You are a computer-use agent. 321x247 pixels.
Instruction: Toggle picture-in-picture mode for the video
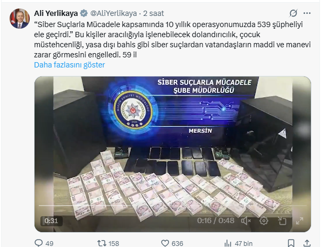point(282,220)
